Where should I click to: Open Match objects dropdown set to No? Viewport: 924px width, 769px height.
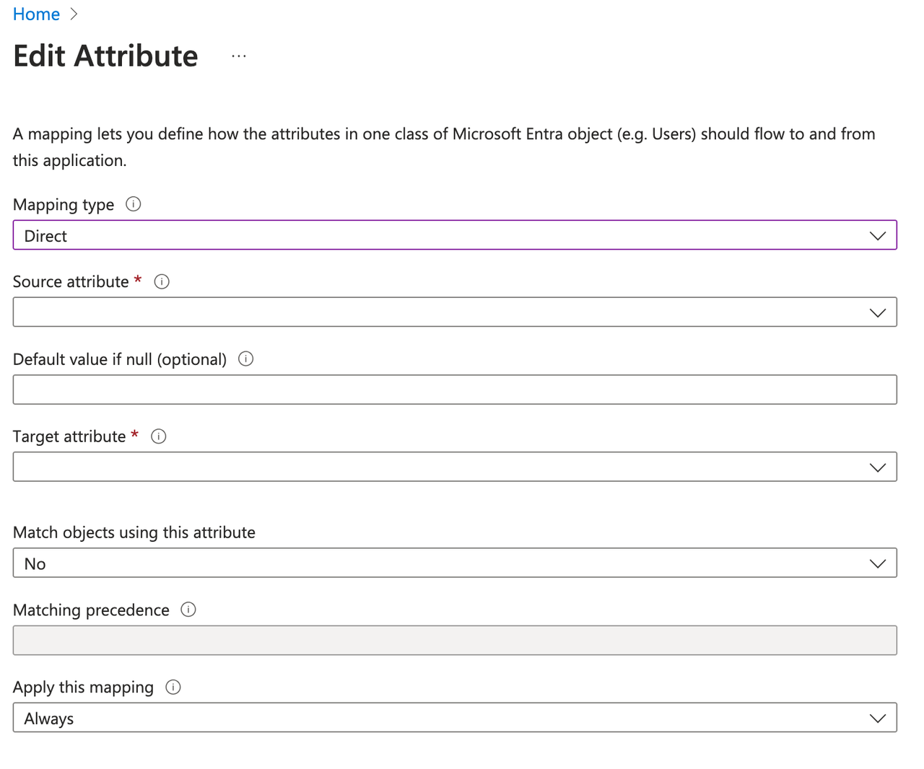[x=454, y=563]
